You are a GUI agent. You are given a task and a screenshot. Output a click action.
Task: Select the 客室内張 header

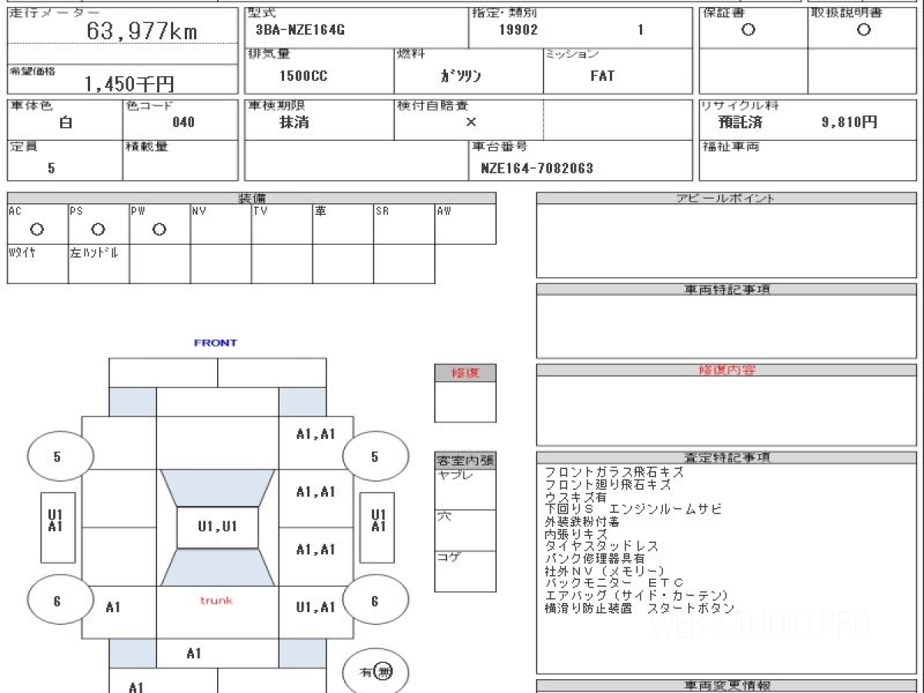(465, 461)
